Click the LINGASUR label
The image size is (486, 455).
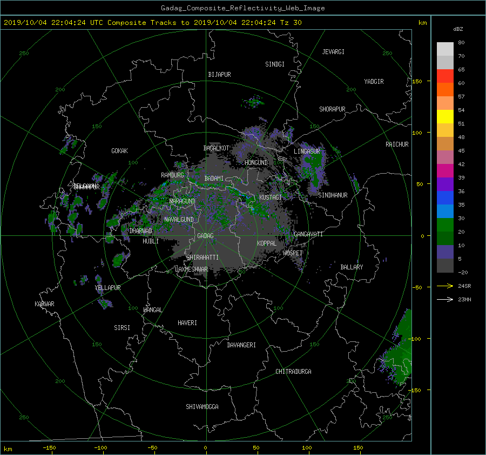(307, 151)
